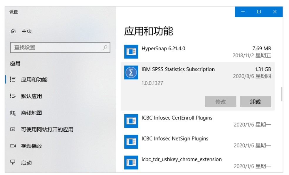Go to 可使用网站打开的应用 page
Viewport: 289px width, 175px height.
[47, 129]
